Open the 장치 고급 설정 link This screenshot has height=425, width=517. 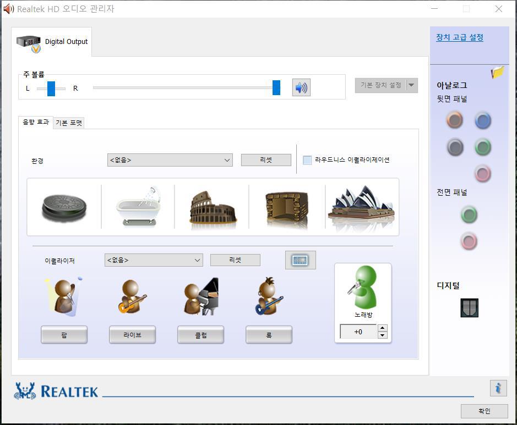(460, 37)
